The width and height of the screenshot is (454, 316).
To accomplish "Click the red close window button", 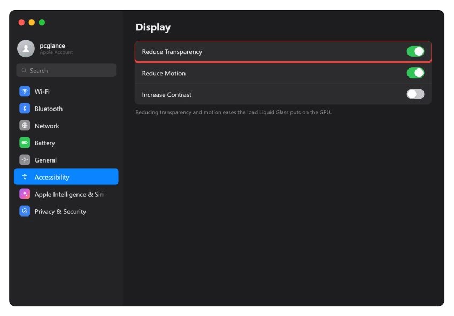I will click(21, 22).
